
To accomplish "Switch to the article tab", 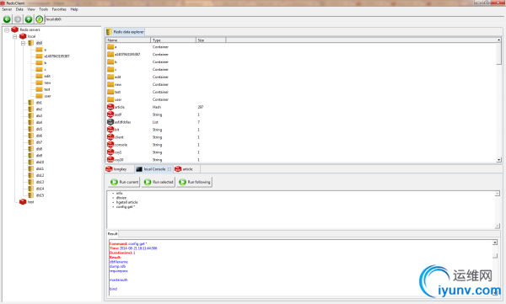I will [x=186, y=169].
